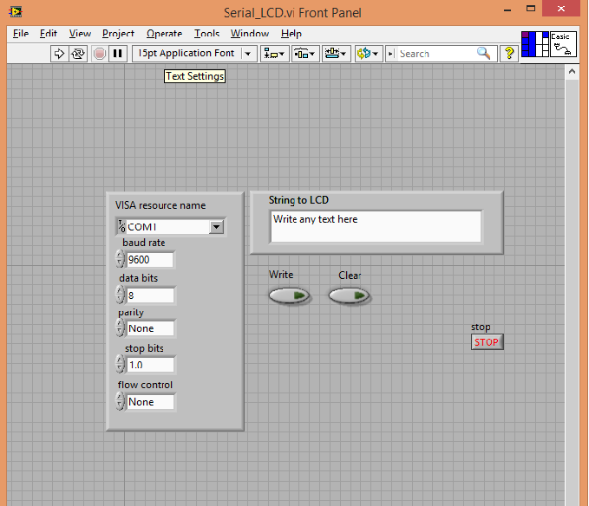Open the Window menu
The image size is (589, 506).
[x=250, y=34]
